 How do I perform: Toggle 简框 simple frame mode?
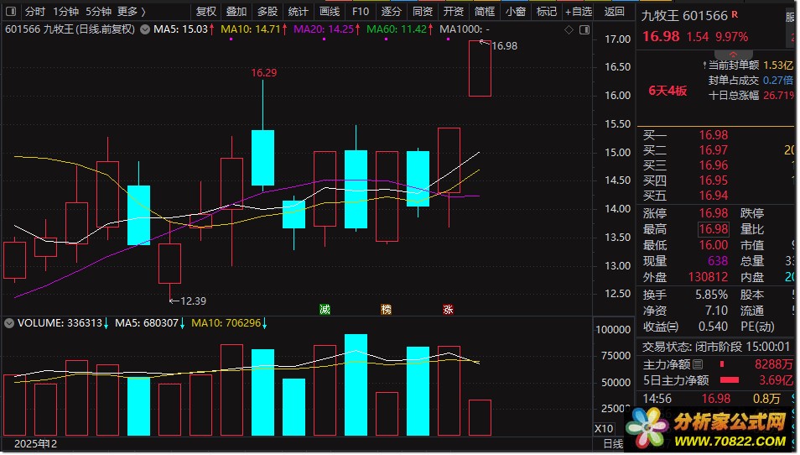point(485,11)
